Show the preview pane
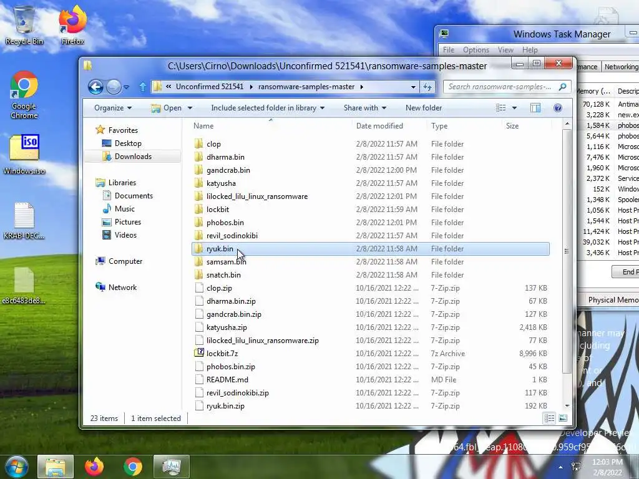This screenshot has height=479, width=639. (x=535, y=108)
